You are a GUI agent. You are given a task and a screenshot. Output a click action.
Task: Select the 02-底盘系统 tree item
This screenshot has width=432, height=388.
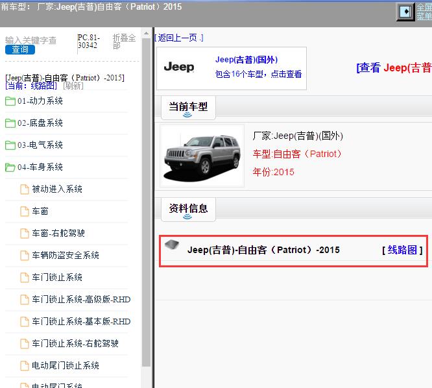coord(40,123)
